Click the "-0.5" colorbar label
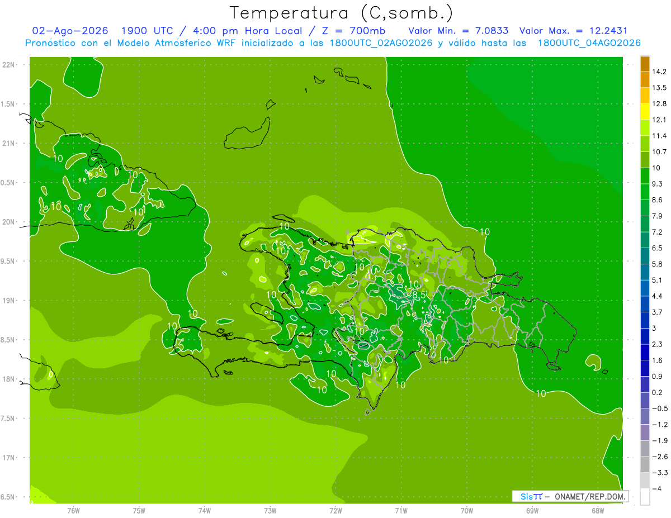This screenshot has width=671, height=518. tap(660, 408)
